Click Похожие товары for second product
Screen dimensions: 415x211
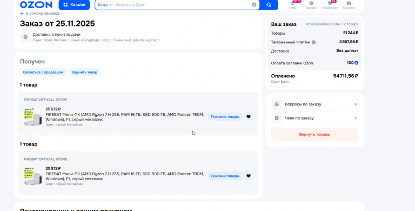[x=225, y=176]
